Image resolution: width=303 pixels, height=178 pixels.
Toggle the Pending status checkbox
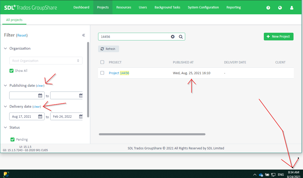point(12,139)
